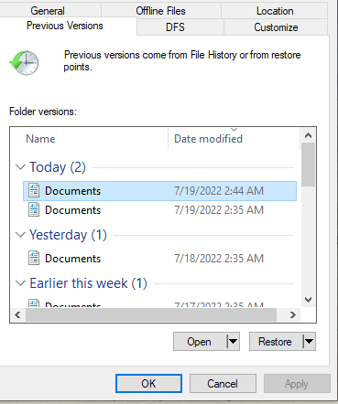Viewport: 338px width, 404px height.
Task: Click the Restore button dropdown arrow
Action: point(309,342)
